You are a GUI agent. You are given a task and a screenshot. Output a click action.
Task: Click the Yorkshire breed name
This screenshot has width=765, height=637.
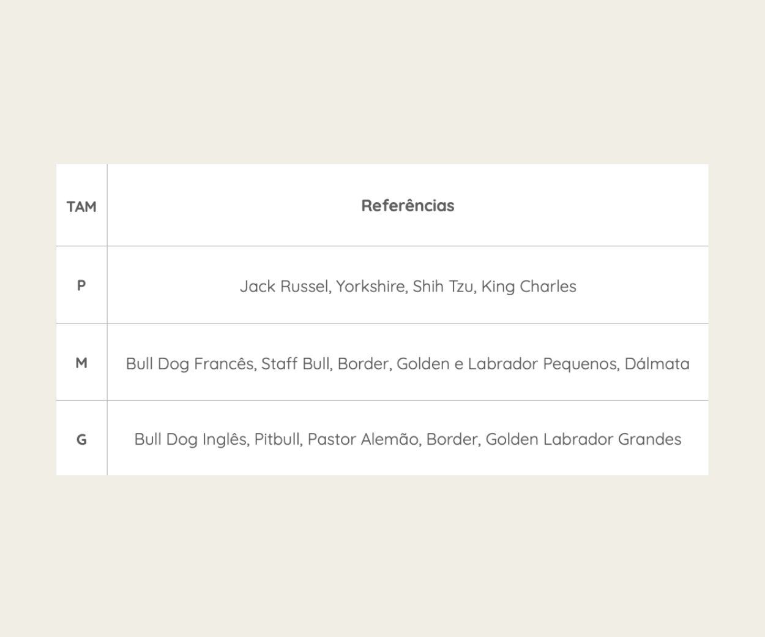point(370,287)
